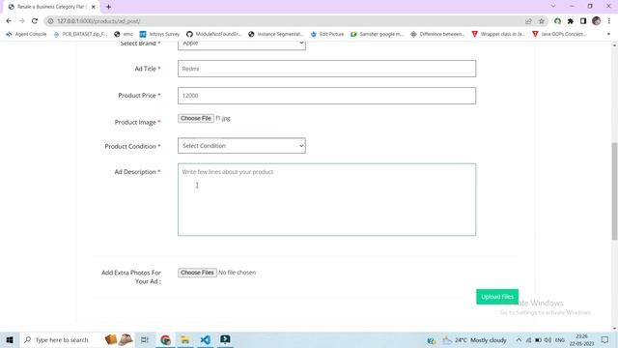
Task: Click Choose Files for extra photos
Action: 197,273
